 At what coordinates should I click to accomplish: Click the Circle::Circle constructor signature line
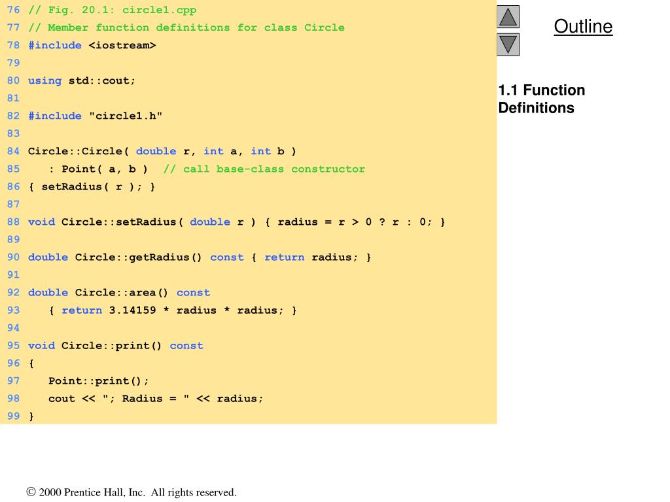click(x=162, y=151)
